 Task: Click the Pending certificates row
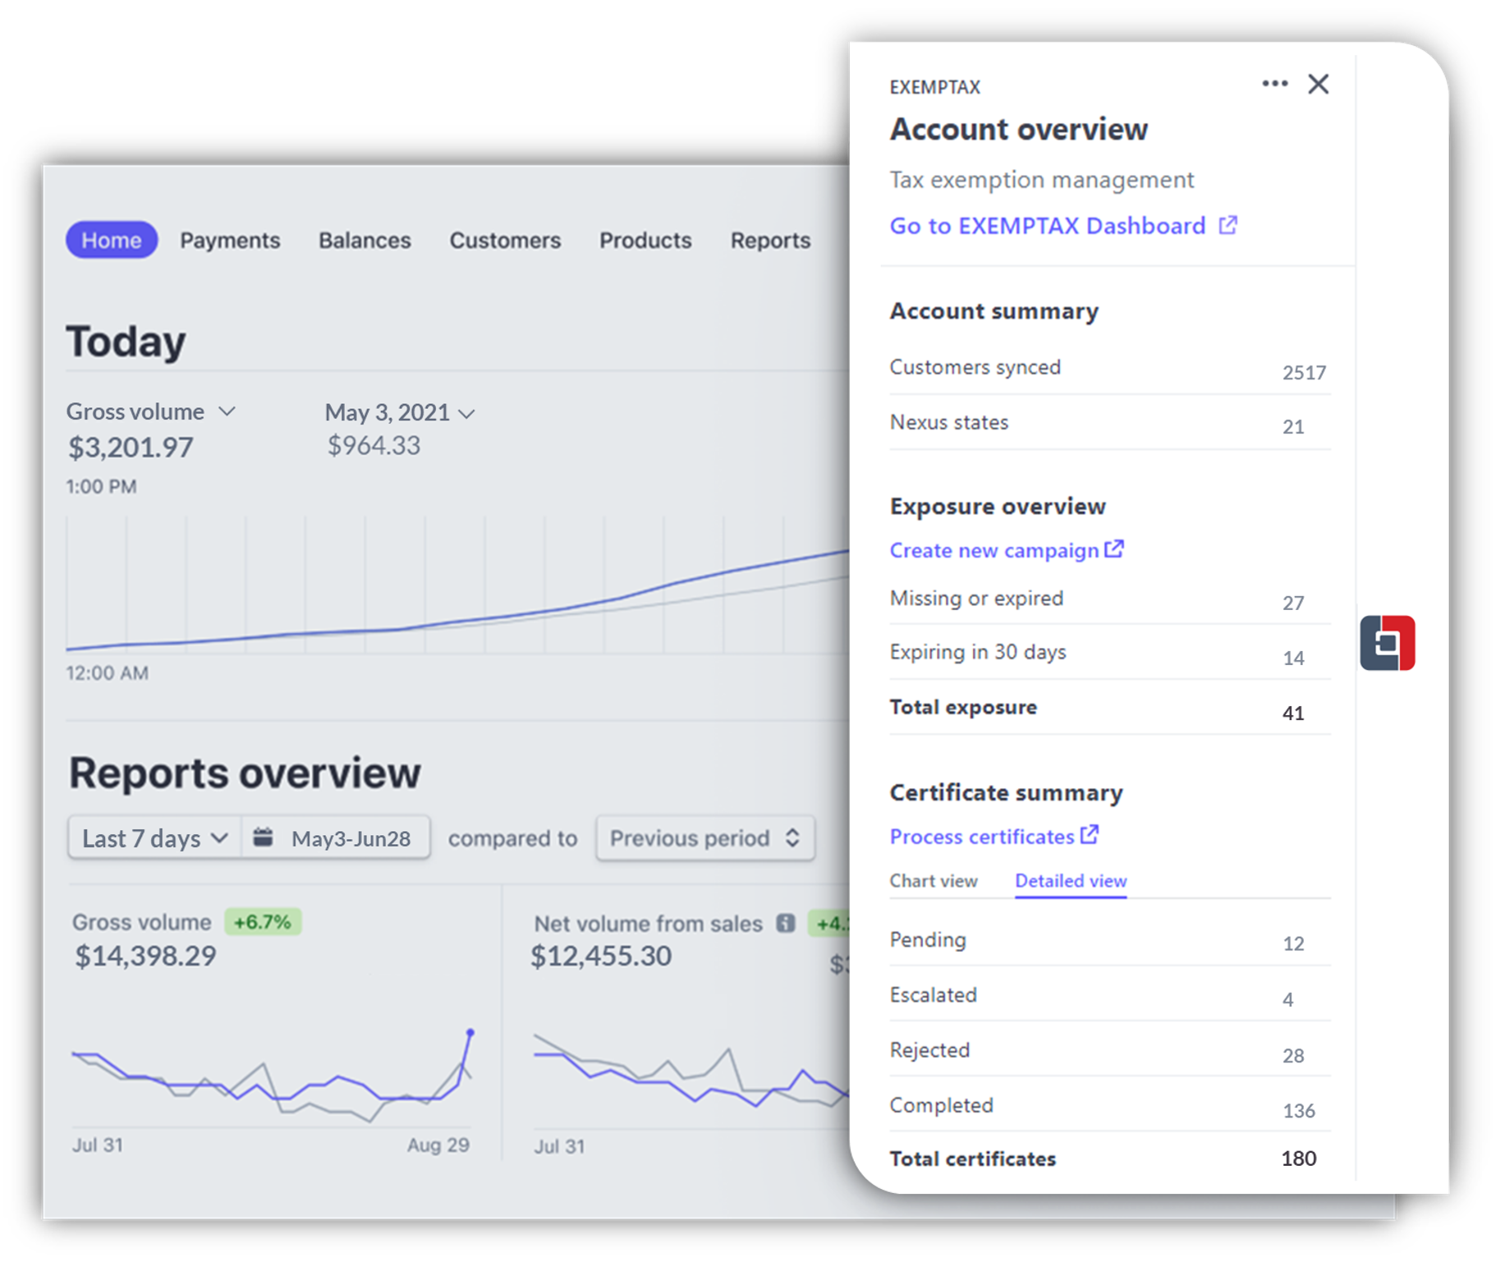click(x=1110, y=940)
